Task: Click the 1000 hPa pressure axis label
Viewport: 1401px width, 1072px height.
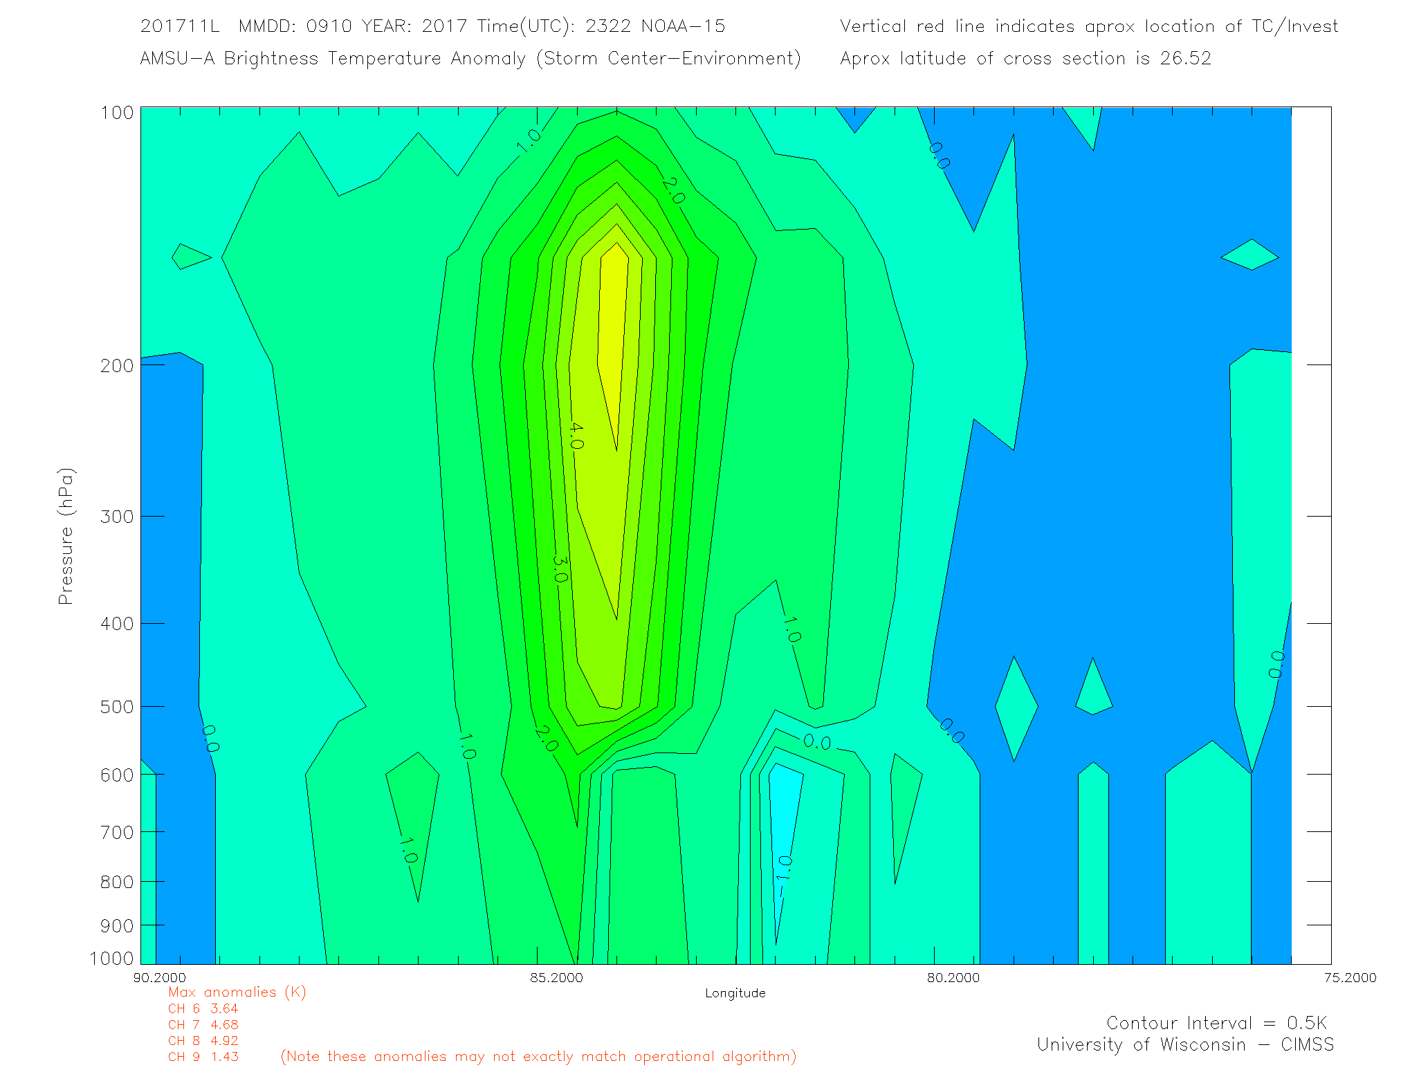Action: tap(112, 958)
